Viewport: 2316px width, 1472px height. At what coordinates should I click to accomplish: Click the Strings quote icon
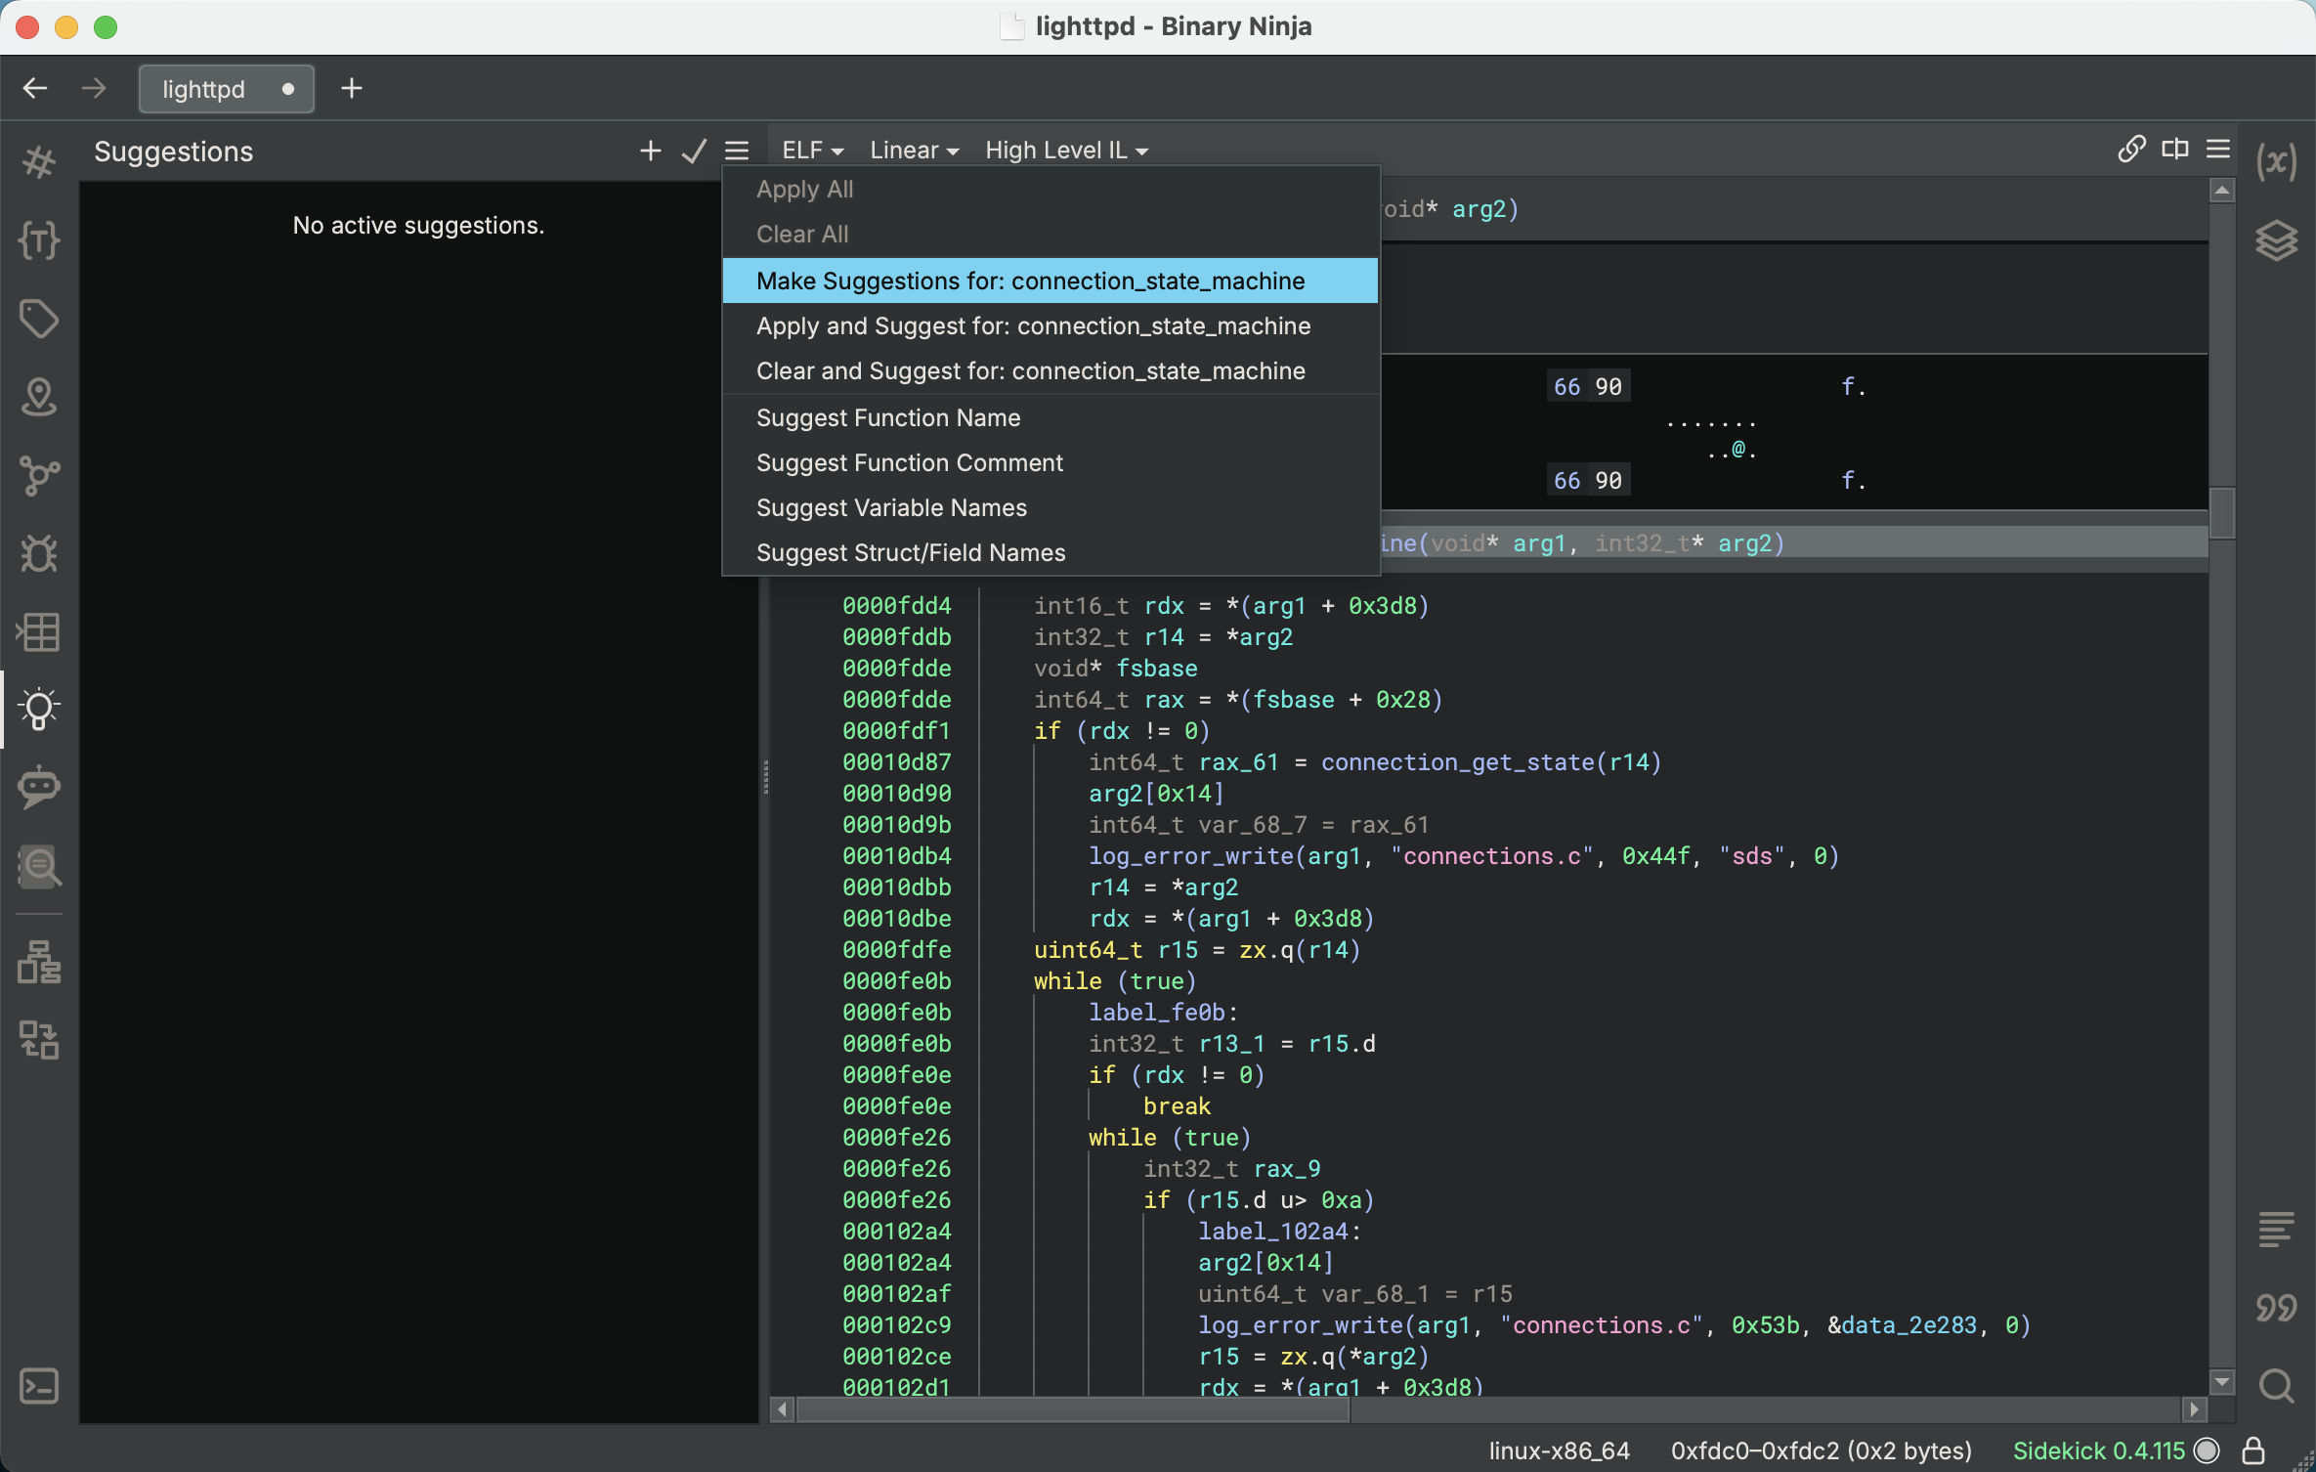coord(2276,1307)
